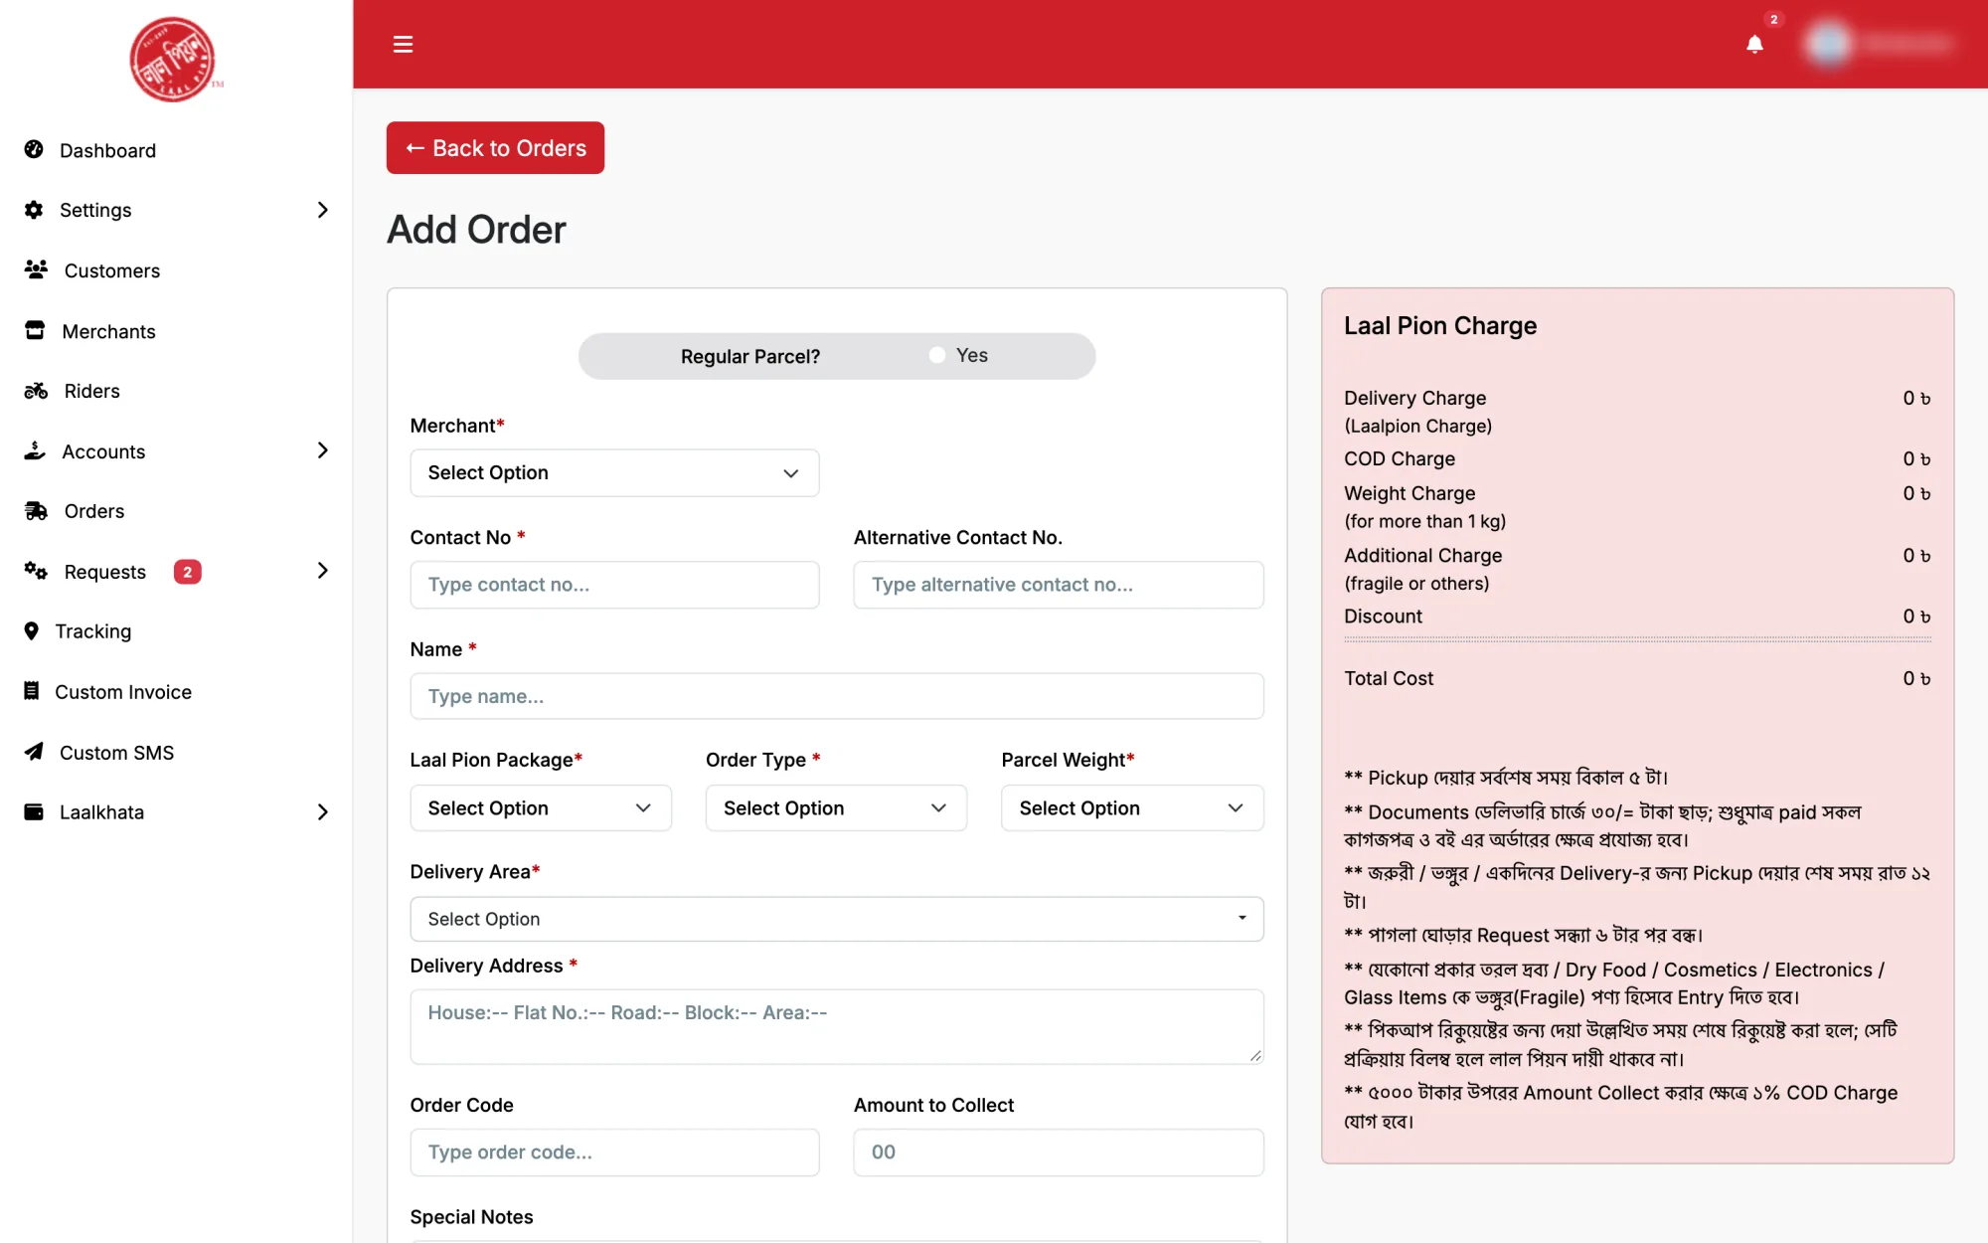1988x1243 pixels.
Task: Click the Riders motorcycle icon
Action: [x=36, y=391]
